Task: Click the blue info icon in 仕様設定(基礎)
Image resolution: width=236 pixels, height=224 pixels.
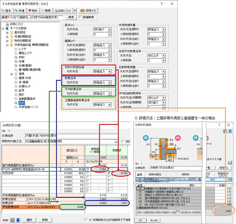Action: pos(230,162)
